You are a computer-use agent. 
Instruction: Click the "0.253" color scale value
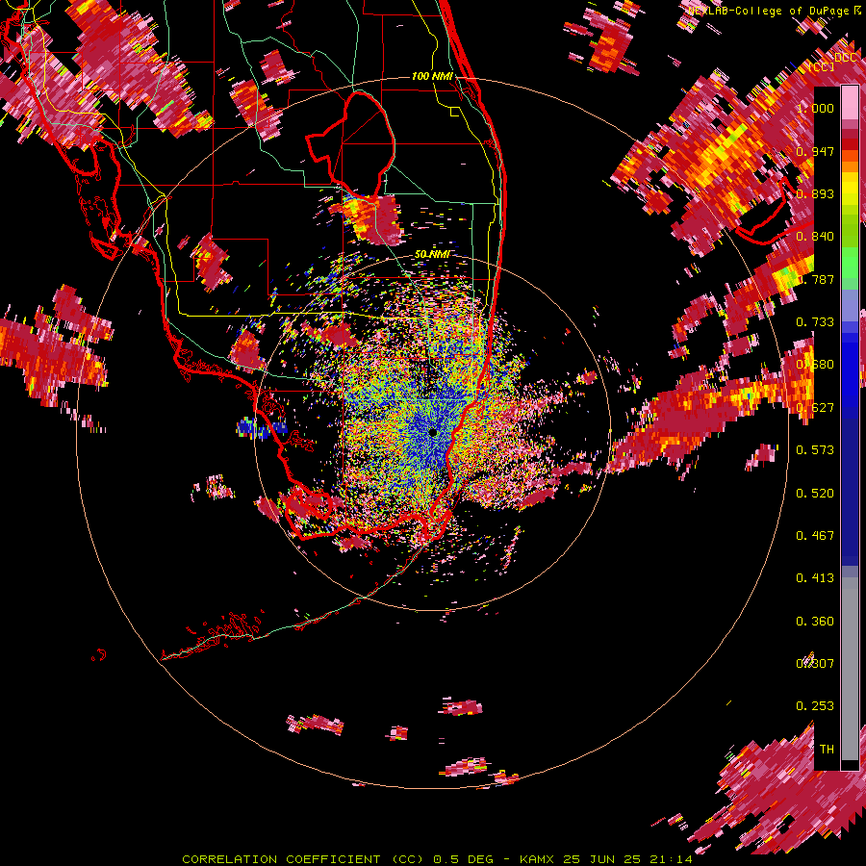[x=815, y=706]
